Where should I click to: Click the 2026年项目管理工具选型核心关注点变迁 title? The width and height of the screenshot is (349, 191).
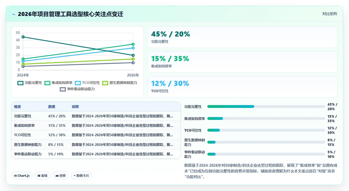(70, 14)
